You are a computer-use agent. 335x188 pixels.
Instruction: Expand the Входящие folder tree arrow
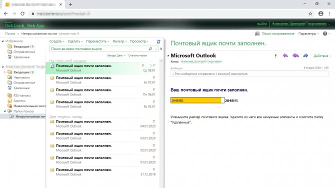[4, 72]
